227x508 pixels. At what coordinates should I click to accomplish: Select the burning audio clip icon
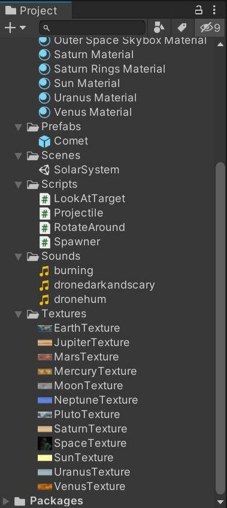click(x=44, y=271)
